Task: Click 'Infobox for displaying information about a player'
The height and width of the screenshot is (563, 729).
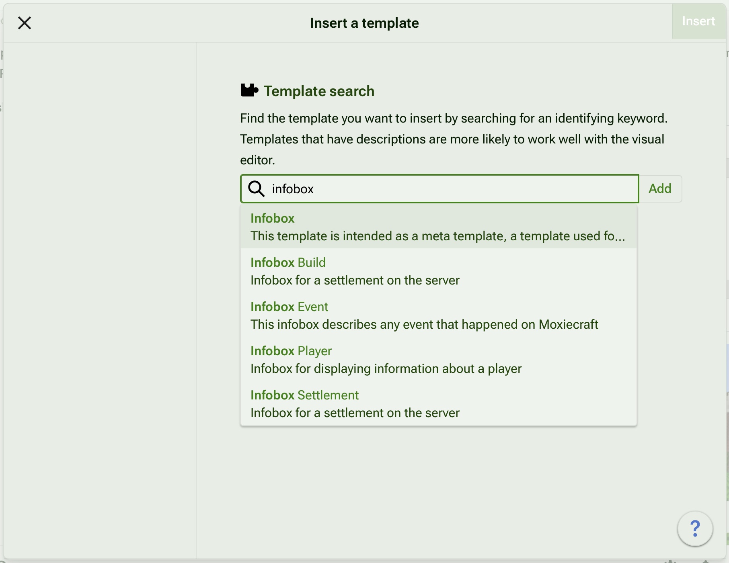Action: (x=386, y=369)
